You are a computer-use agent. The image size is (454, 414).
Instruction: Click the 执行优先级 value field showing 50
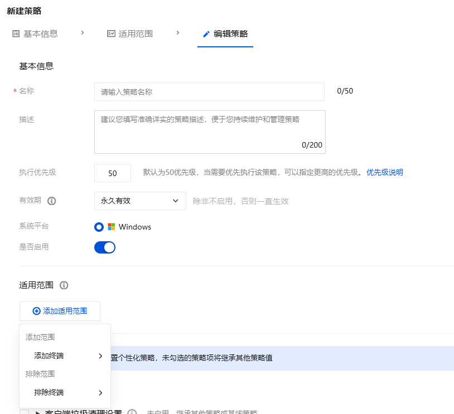coord(113,173)
